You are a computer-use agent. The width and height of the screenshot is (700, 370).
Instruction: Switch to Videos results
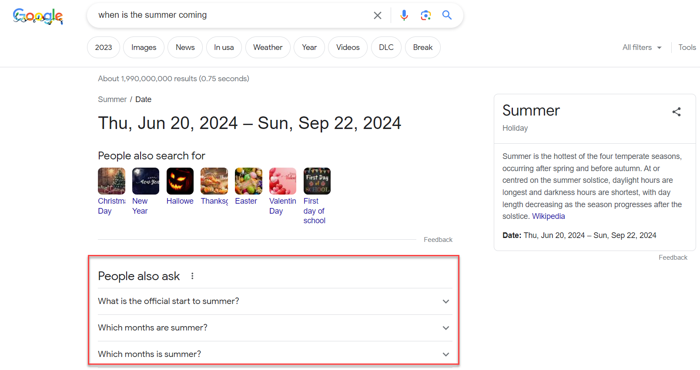point(348,47)
